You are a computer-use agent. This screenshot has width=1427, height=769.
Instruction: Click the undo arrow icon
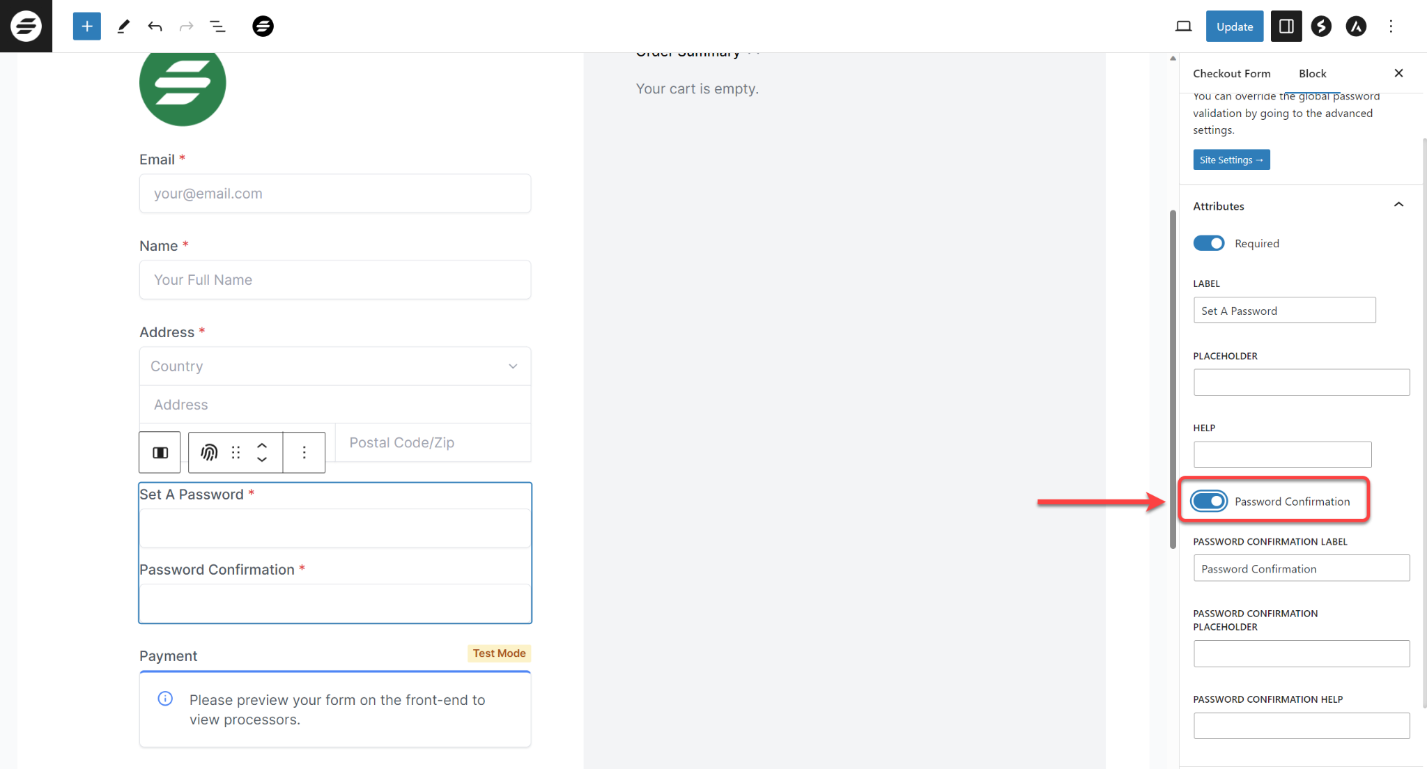[155, 26]
